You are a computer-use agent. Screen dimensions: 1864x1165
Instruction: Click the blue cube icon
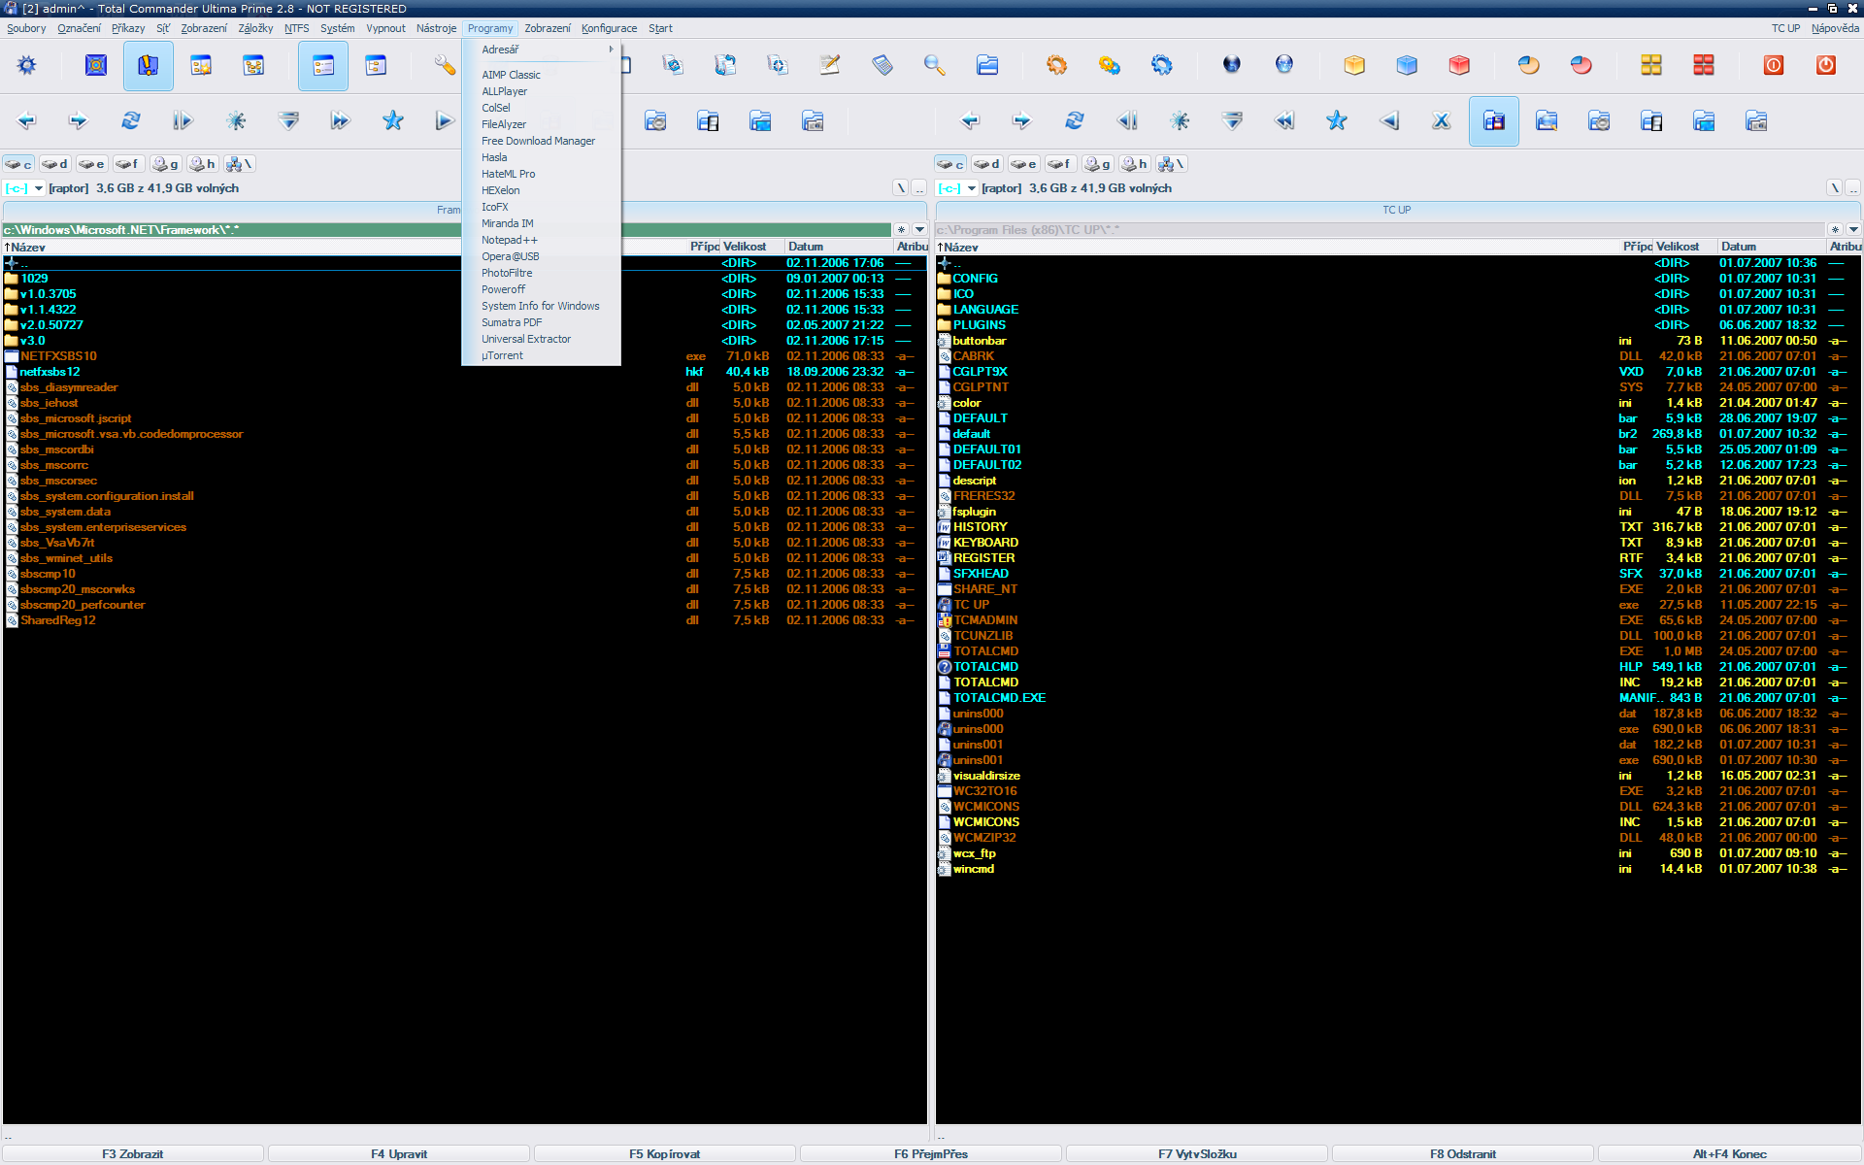[x=1407, y=65]
